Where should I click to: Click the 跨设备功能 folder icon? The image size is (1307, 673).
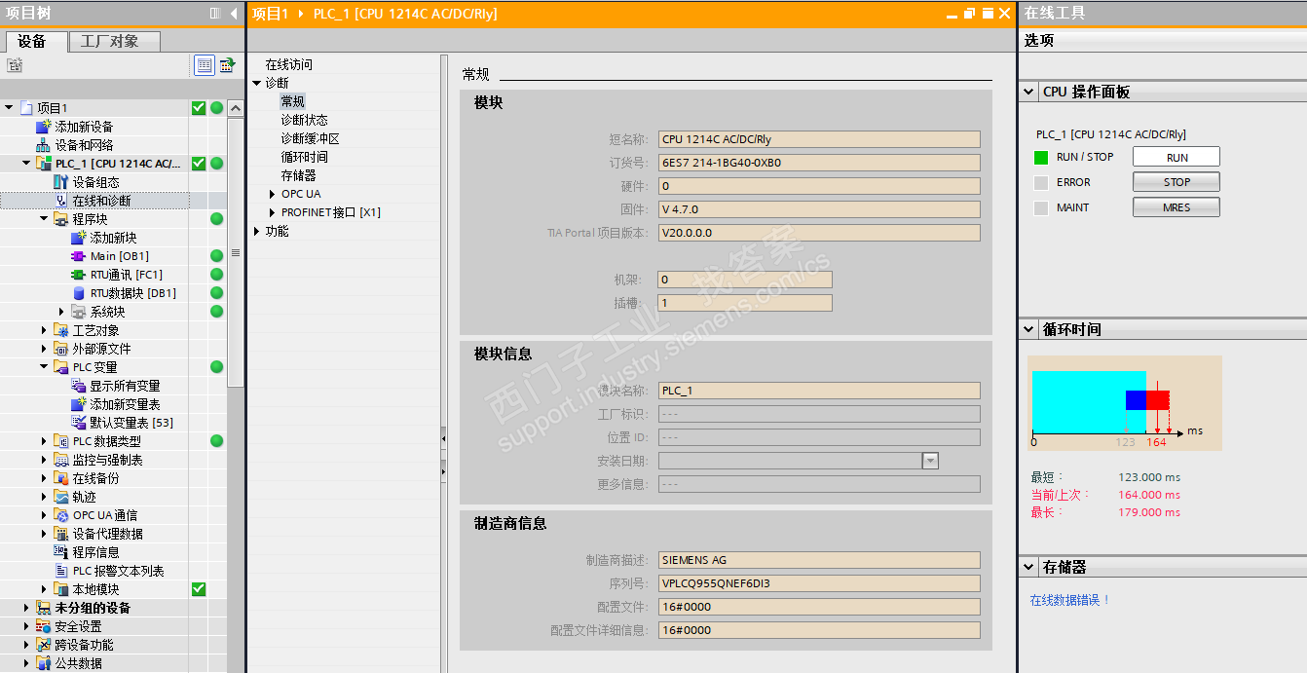[44, 645]
